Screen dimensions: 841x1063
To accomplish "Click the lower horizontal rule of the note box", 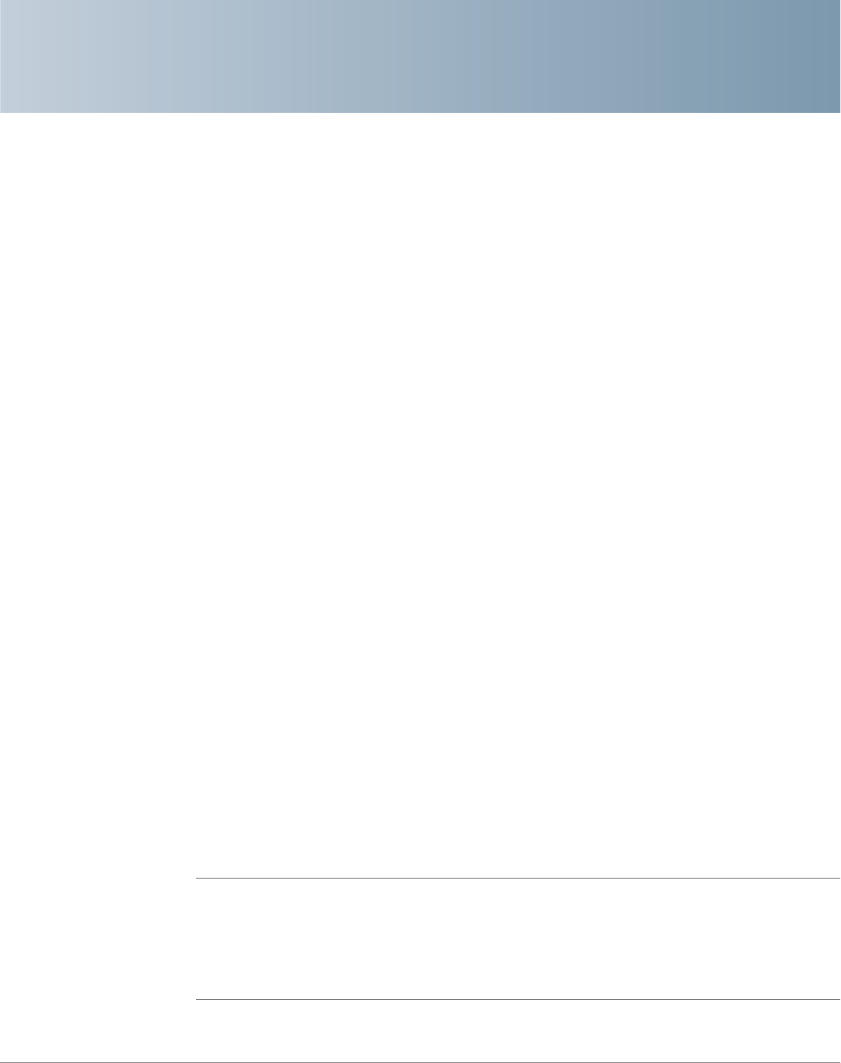I will [x=517, y=999].
